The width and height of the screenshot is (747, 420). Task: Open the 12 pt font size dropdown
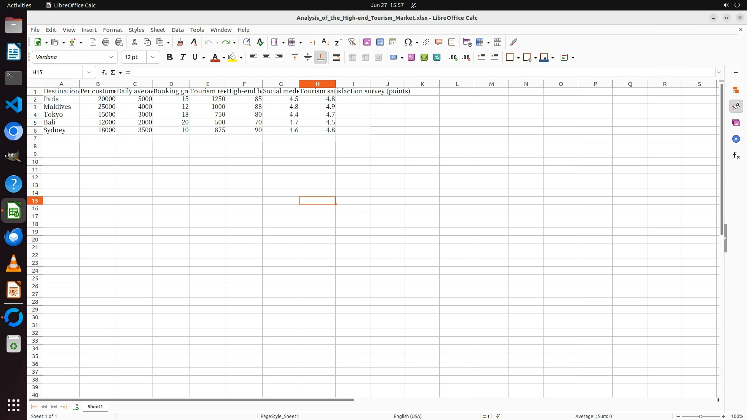coord(153,58)
